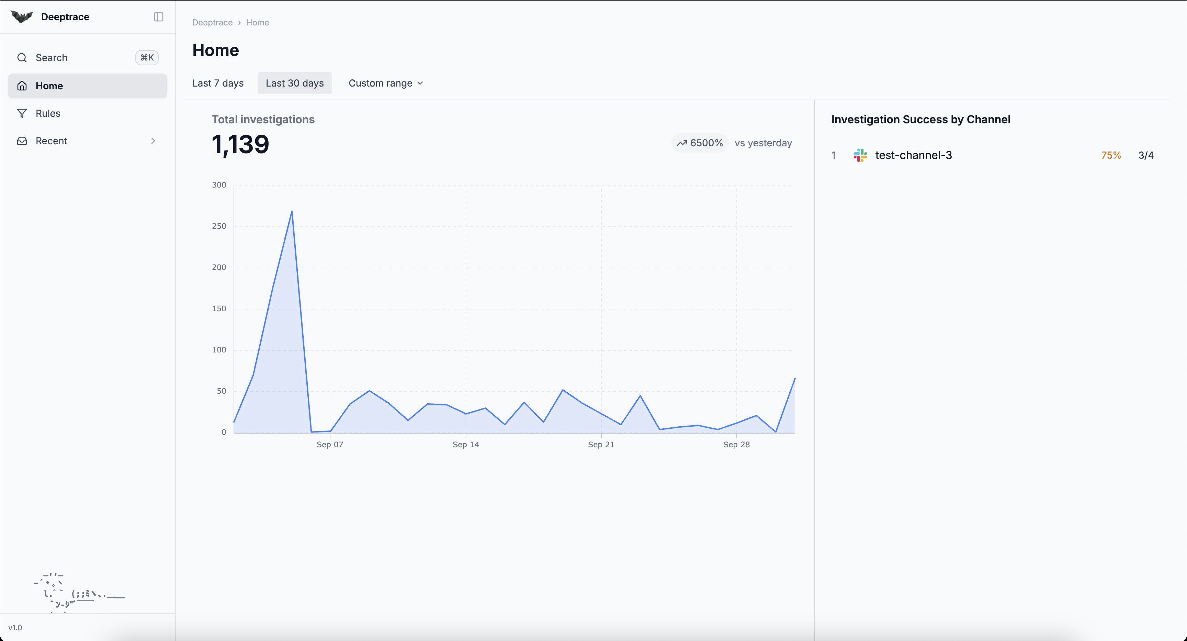
Task: Click the 75% success rate value
Action: pyautogui.click(x=1110, y=155)
